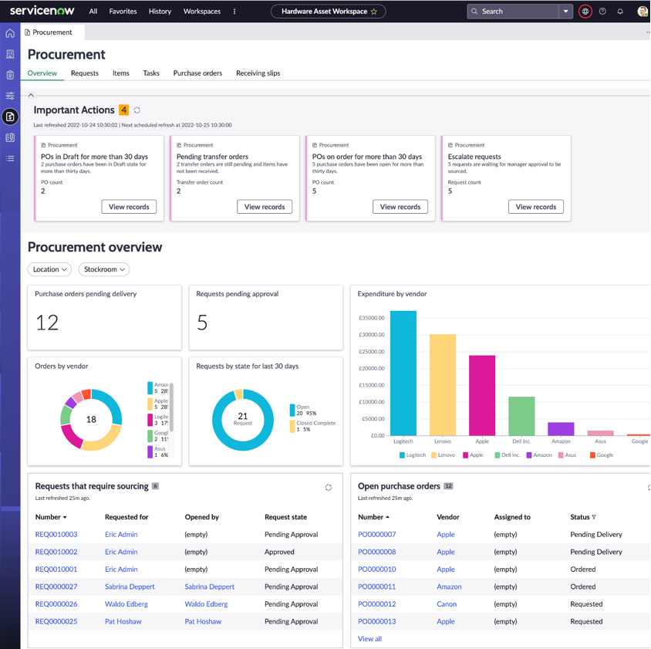Click the user avatar in the top right
Image resolution: width=651 pixels, height=649 pixels.
641,11
